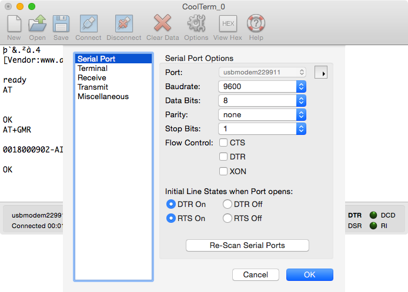The image size is (408, 292).
Task: Select Serial Port in the options list
Action: (x=113, y=59)
